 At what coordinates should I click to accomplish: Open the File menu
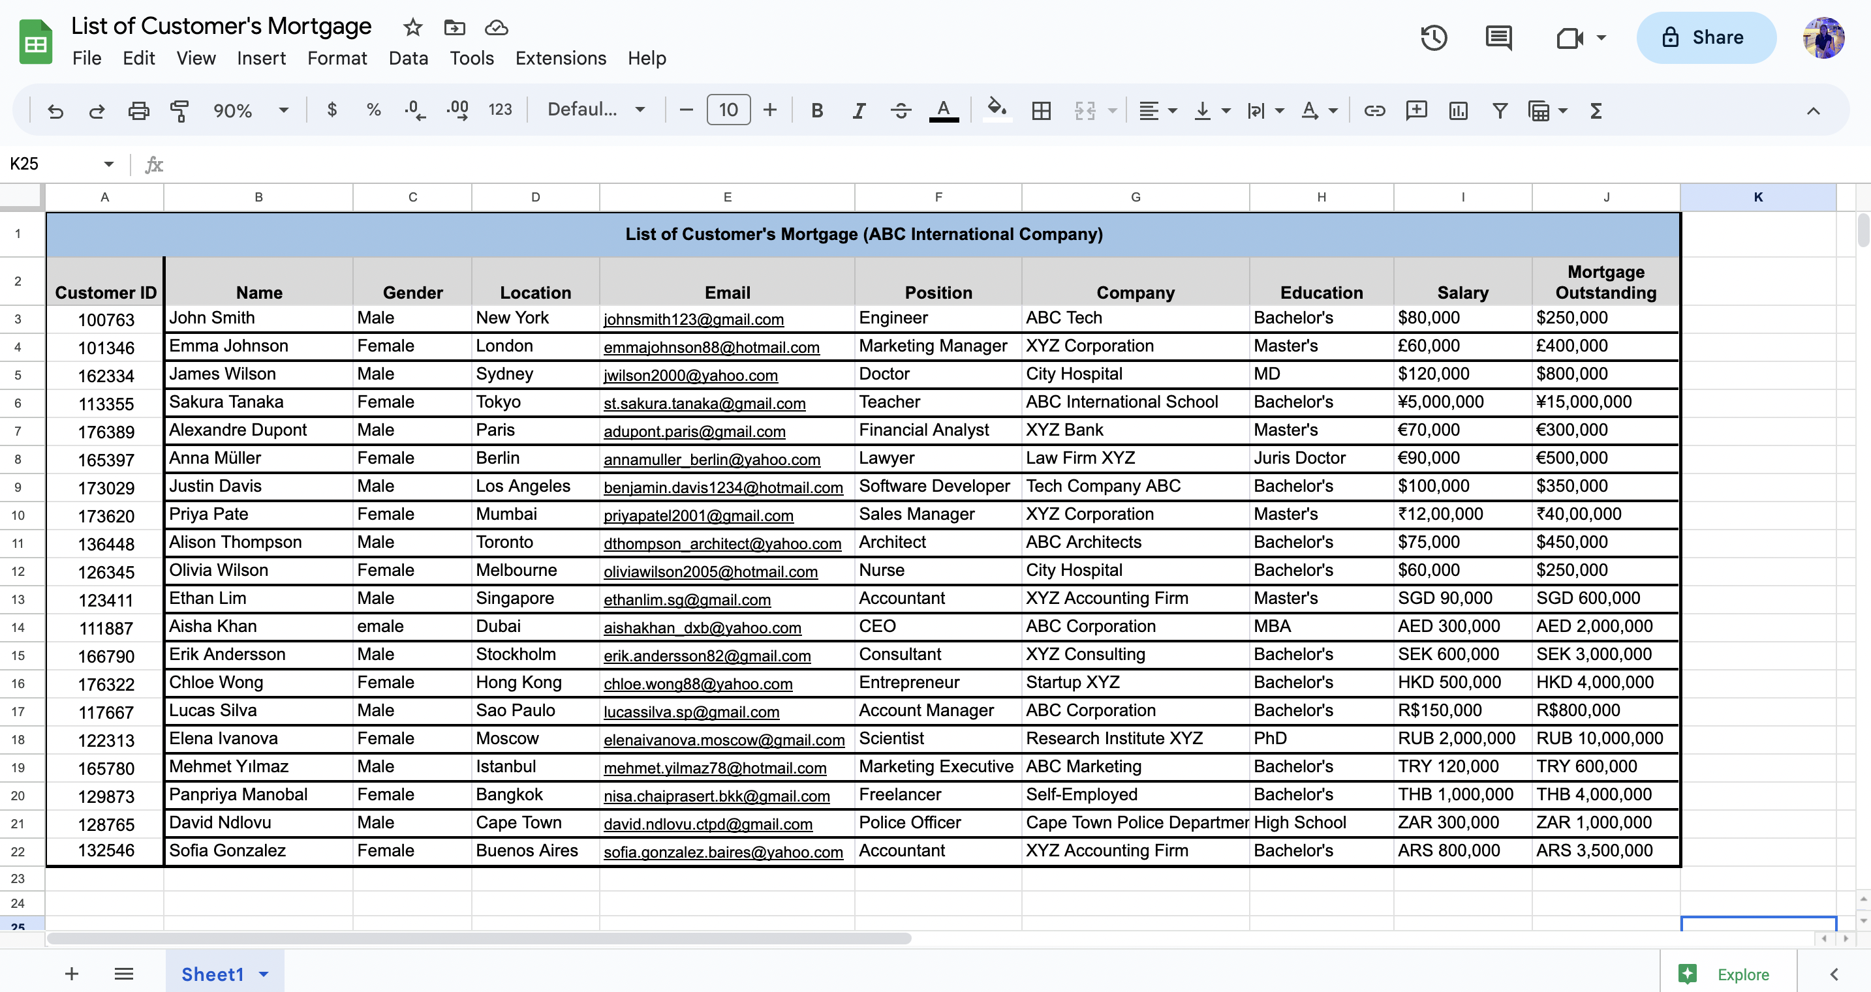(x=86, y=58)
